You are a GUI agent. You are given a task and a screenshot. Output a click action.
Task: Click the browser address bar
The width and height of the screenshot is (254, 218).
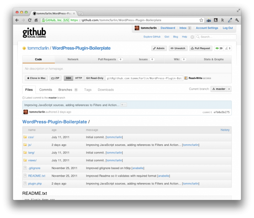pos(122,20)
